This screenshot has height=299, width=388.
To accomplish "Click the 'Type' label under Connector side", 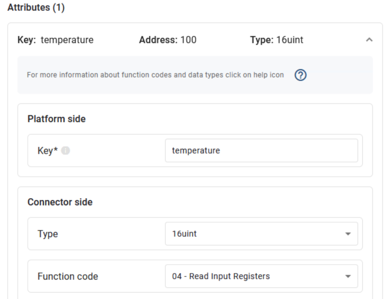I will (48, 234).
